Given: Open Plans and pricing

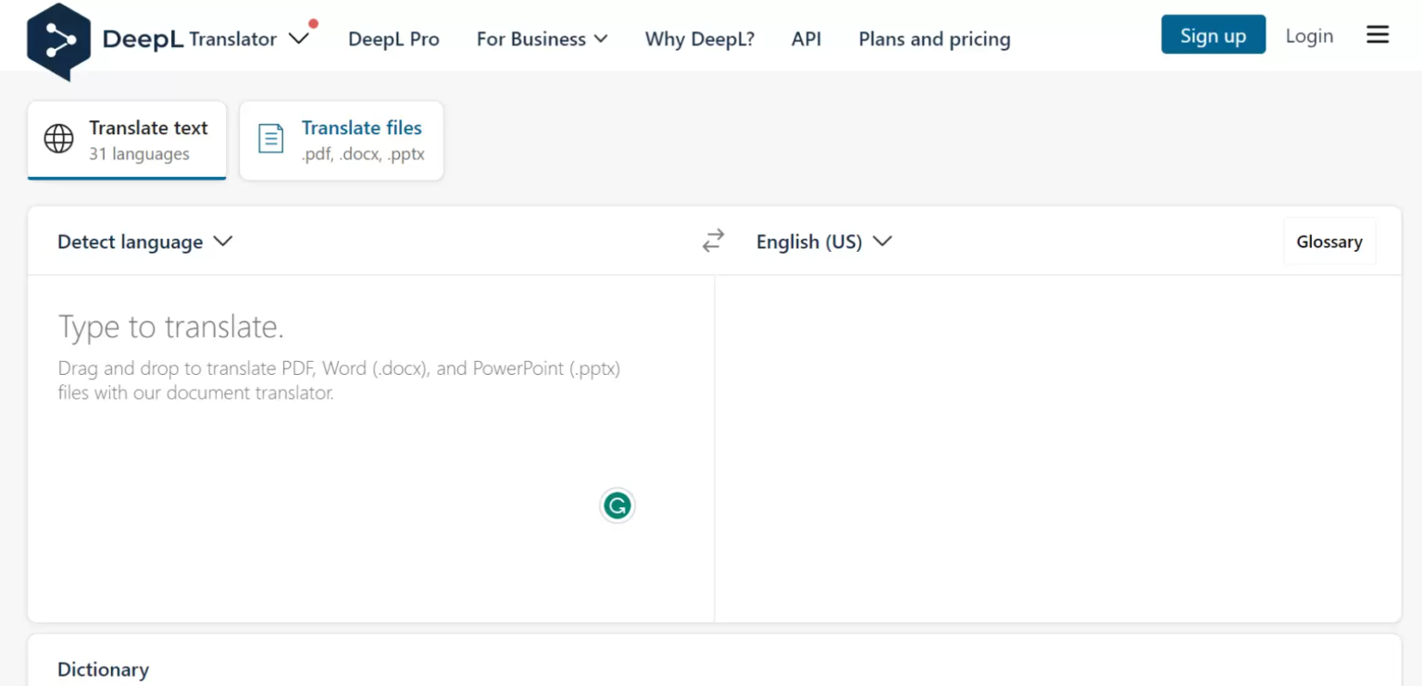Looking at the screenshot, I should point(934,39).
